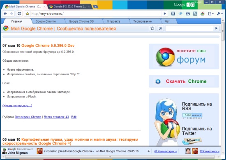This screenshot has width=226, height=160.
Task: Click the vertical scrollbar thumb
Action: pyautogui.click(x=223, y=31)
